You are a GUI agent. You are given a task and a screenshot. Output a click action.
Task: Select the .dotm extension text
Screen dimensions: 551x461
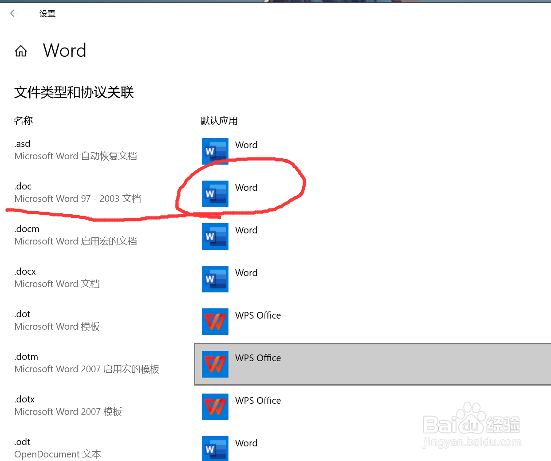pos(26,357)
